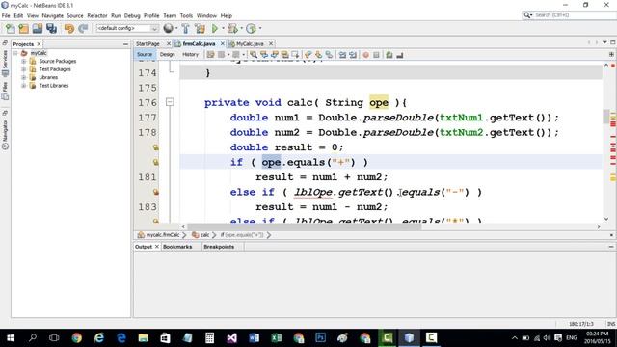Image resolution: width=617 pixels, height=347 pixels.
Task: Click calc in the breadcrumb bar
Action: coord(205,235)
